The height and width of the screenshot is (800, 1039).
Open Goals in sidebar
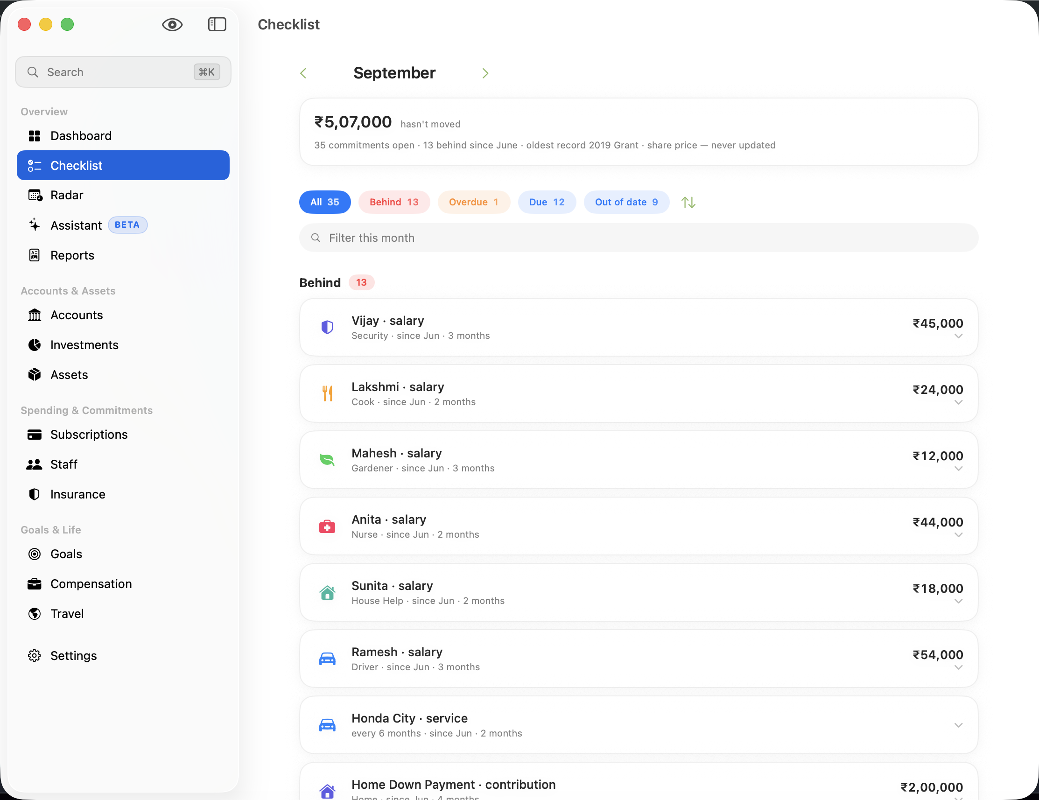coord(123,554)
